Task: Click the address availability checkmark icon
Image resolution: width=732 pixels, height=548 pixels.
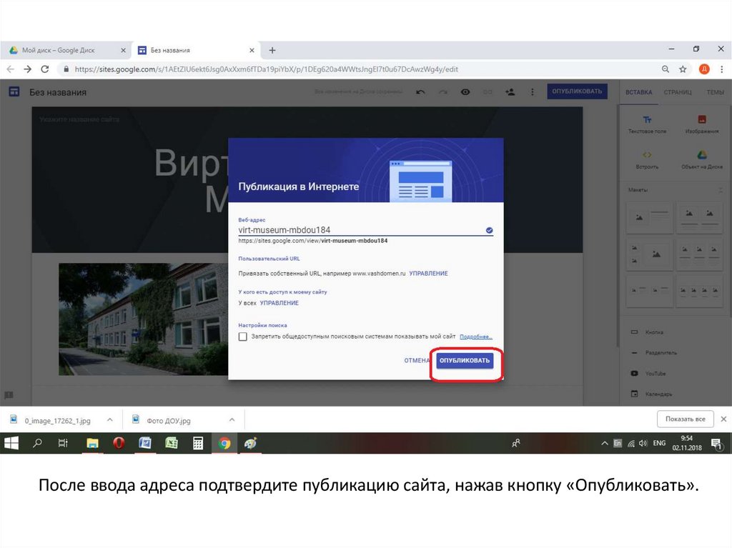Action: pos(489,230)
